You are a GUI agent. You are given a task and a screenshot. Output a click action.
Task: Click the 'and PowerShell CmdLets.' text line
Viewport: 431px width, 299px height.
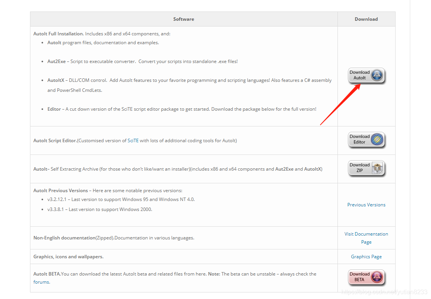tap(75, 90)
